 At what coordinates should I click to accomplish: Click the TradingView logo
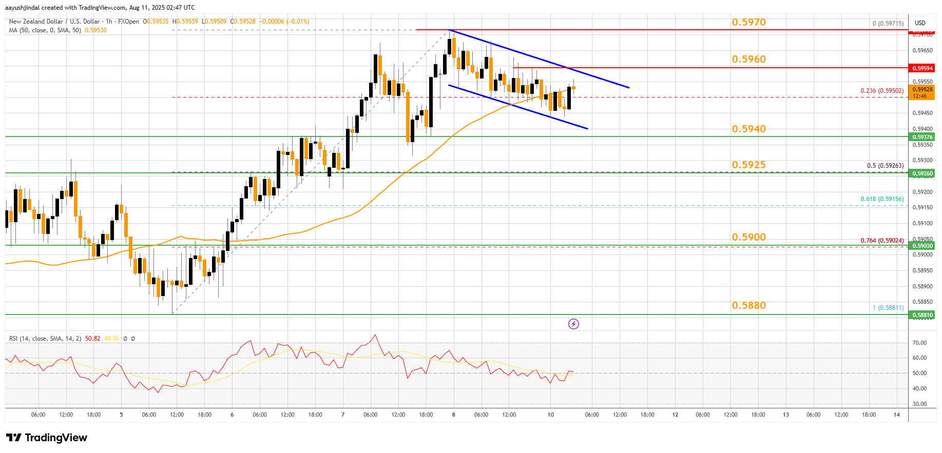47,438
